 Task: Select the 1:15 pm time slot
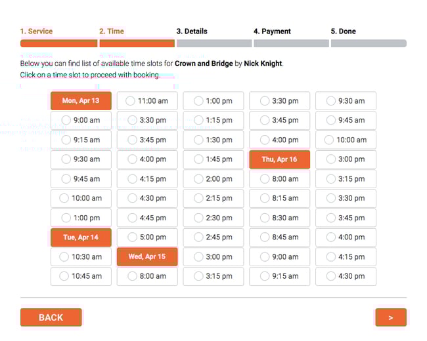[213, 121]
